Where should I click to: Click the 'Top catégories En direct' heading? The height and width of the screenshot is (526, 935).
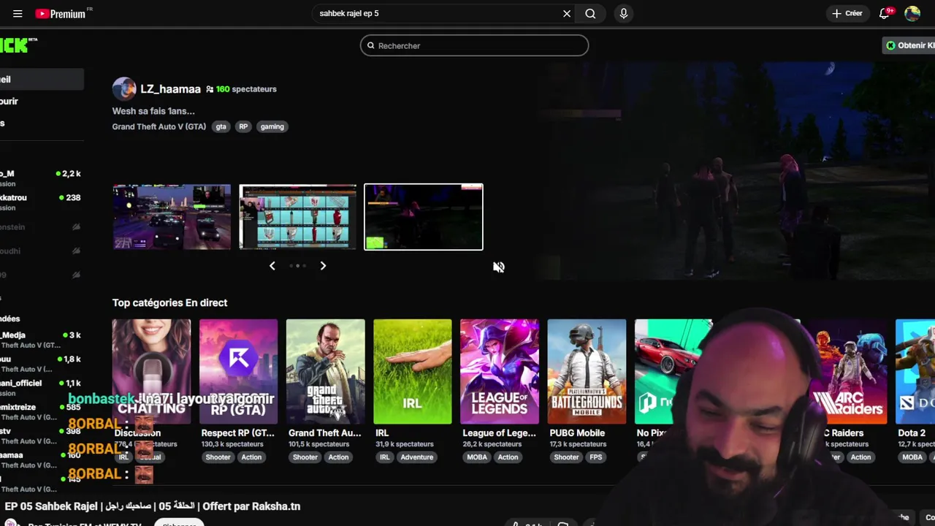click(x=169, y=302)
